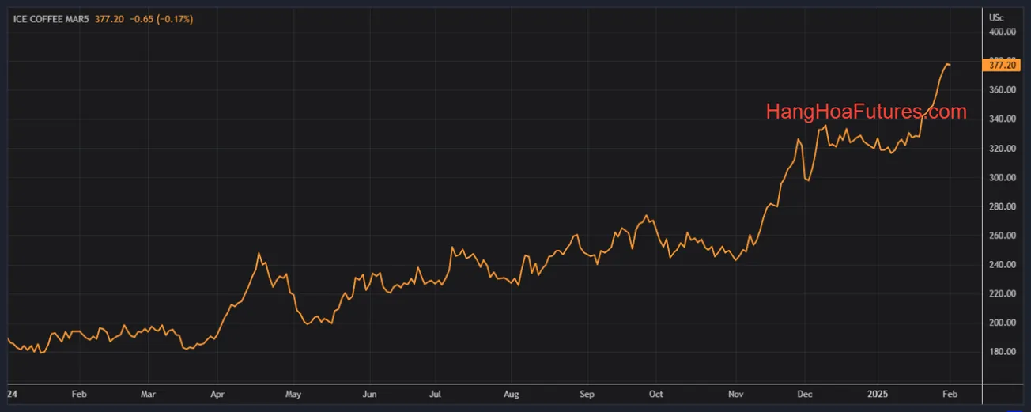This screenshot has height=412, width=1031.
Task: Click the Dec label on the time axis
Action: pyautogui.click(x=804, y=392)
